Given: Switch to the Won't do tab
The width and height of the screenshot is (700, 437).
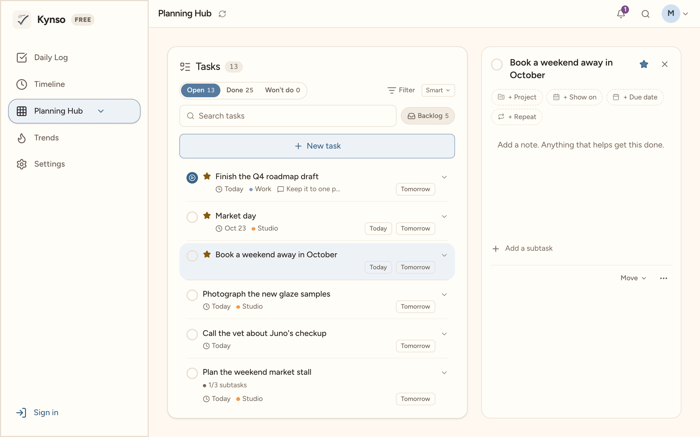Looking at the screenshot, I should tap(282, 90).
